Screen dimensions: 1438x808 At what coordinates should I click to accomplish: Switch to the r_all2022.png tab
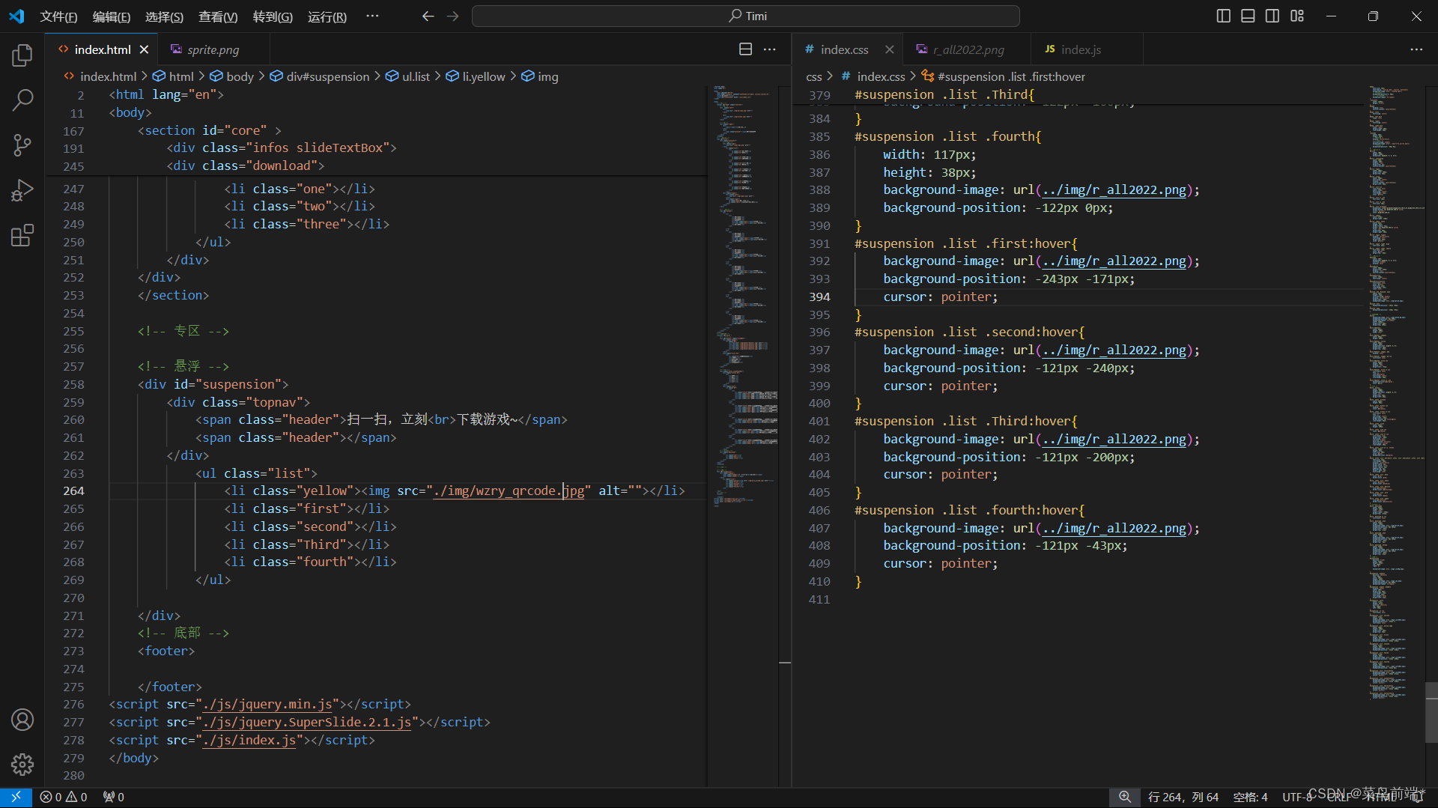coord(968,49)
